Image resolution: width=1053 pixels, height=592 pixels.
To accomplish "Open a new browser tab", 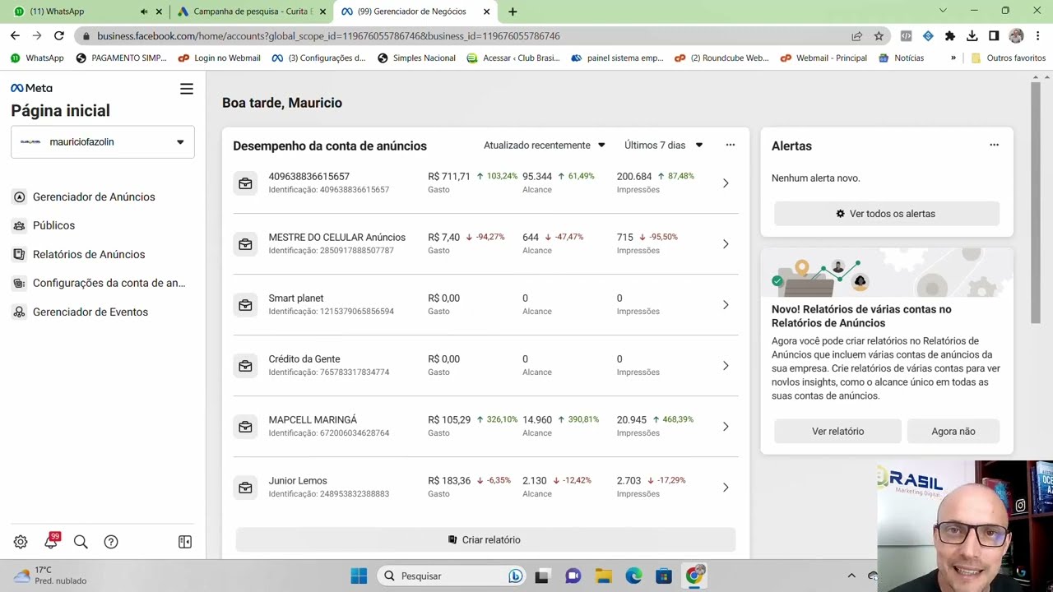I will (x=513, y=12).
